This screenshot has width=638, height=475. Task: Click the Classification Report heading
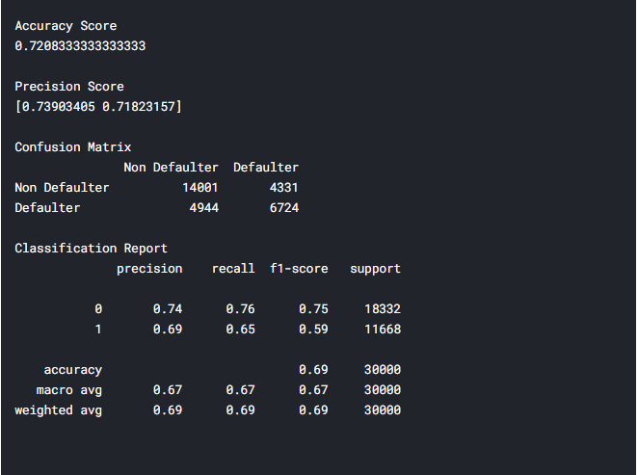click(91, 249)
